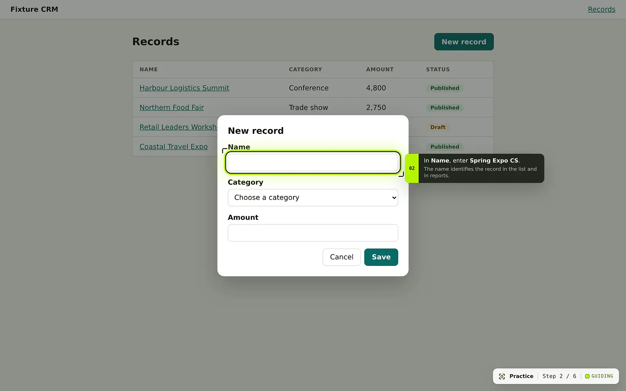The width and height of the screenshot is (626, 391).
Task: Save the new record
Action: 381,257
